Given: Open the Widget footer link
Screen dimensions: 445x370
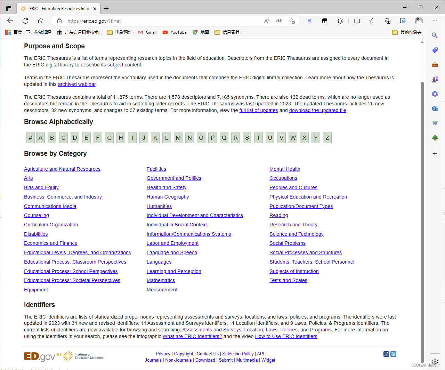Looking at the screenshot, I should (268, 360).
